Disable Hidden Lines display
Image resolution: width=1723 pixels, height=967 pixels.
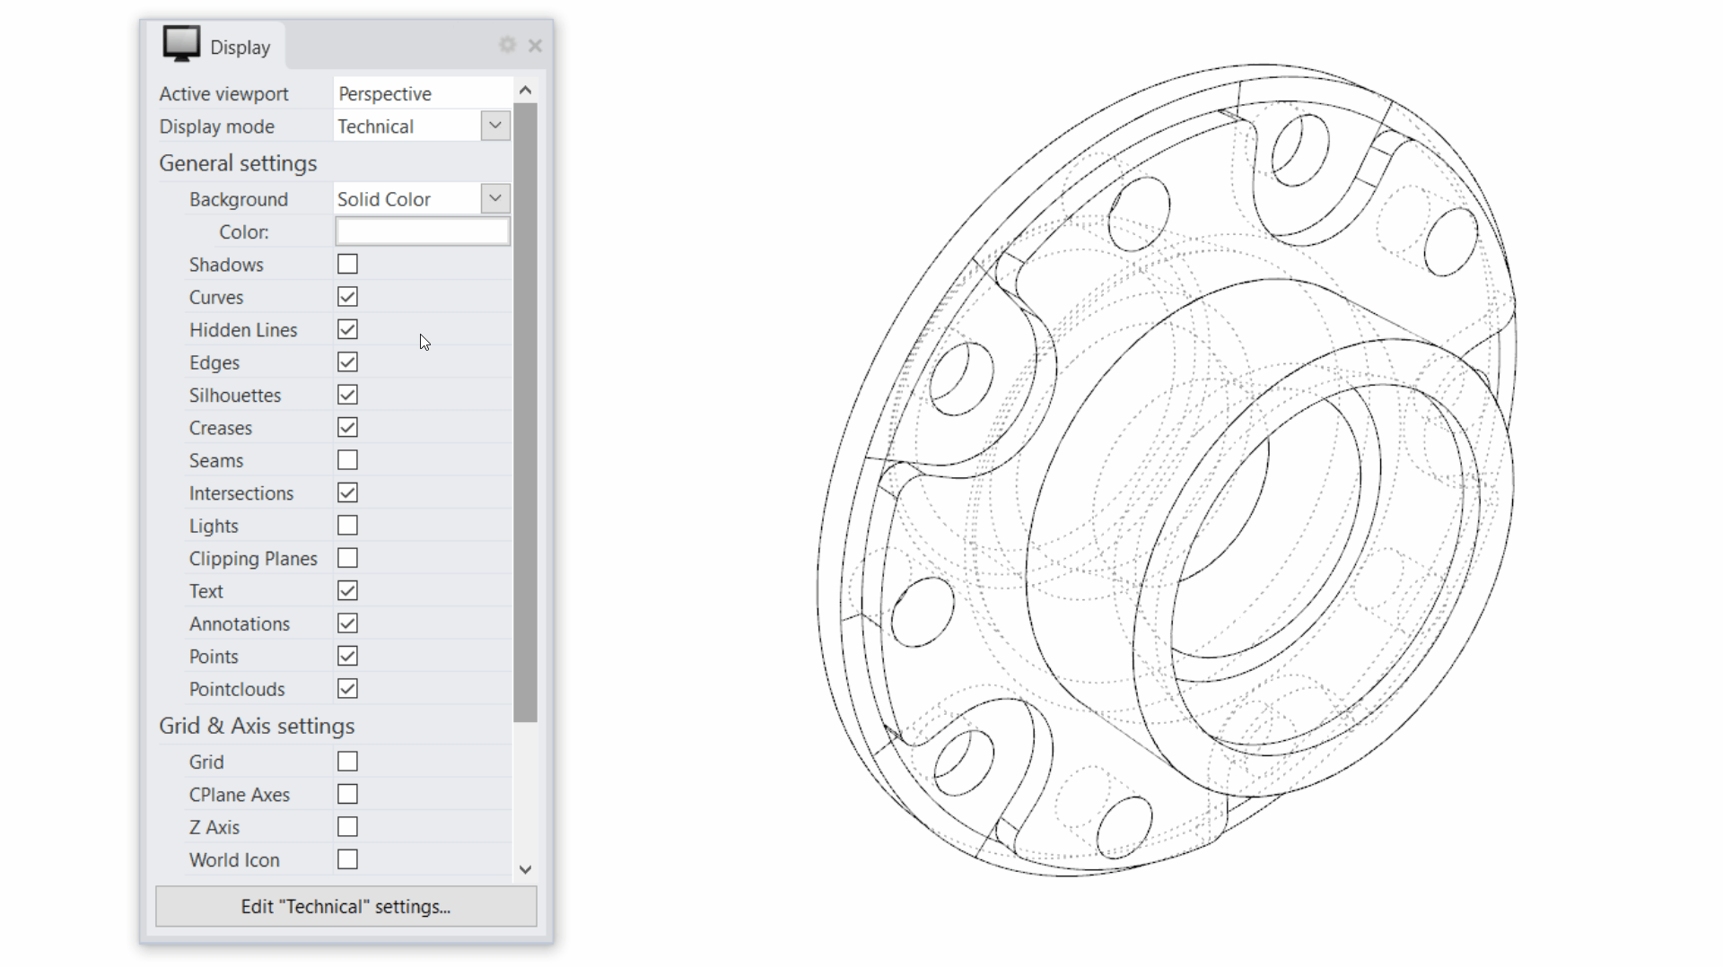coord(347,330)
